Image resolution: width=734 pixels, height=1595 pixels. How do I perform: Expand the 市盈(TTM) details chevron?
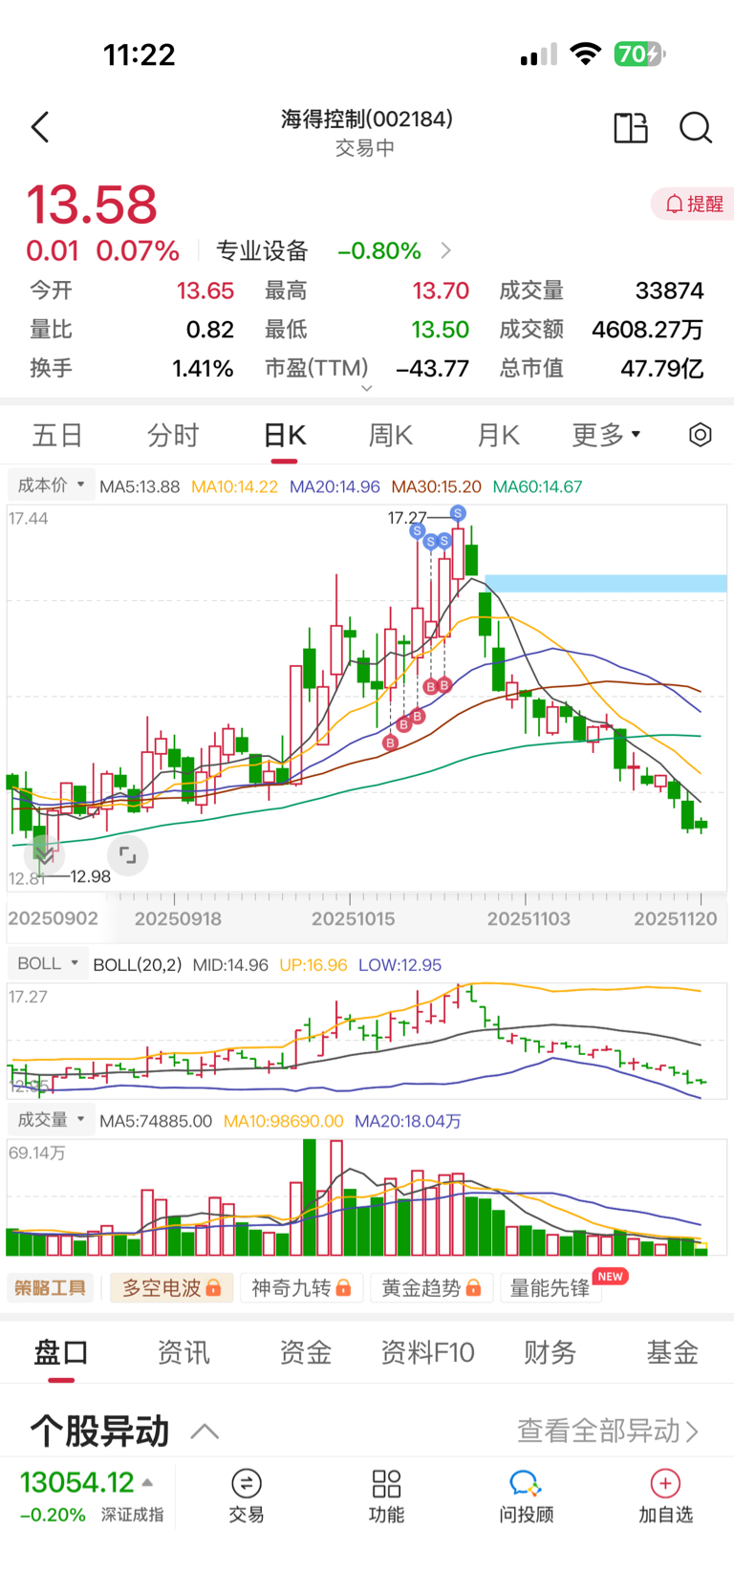(x=366, y=388)
